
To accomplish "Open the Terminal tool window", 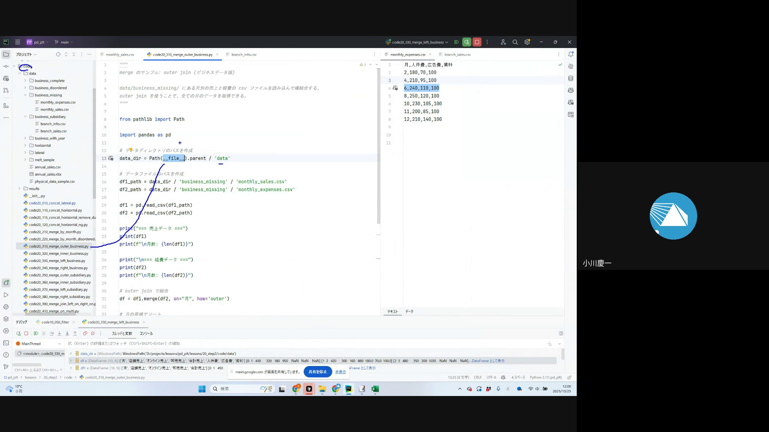I will point(6,343).
